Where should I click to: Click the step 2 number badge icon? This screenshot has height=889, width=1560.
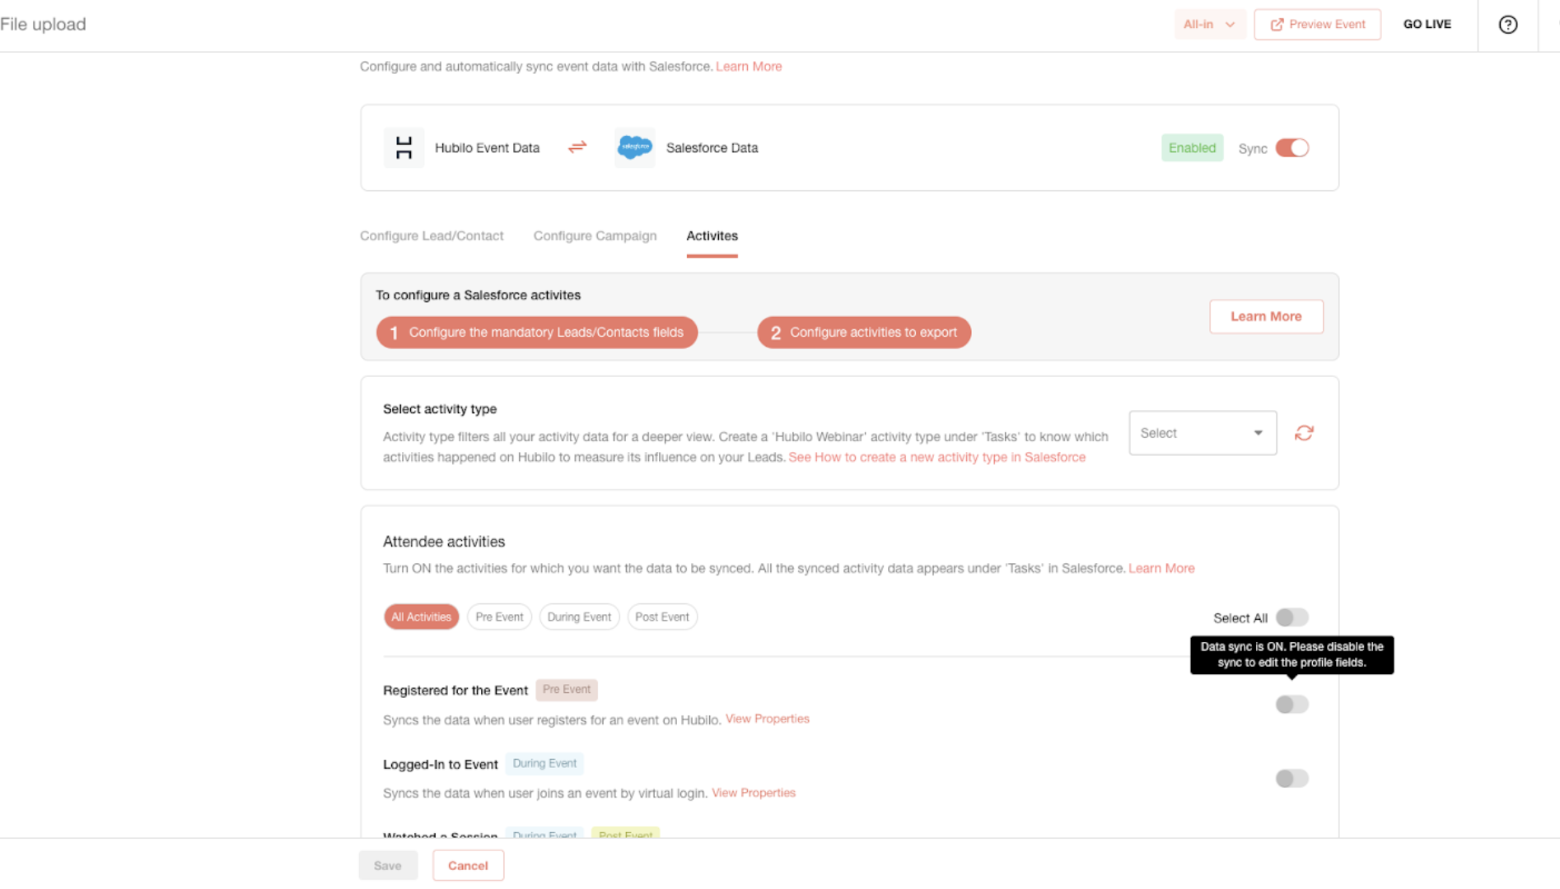point(775,333)
